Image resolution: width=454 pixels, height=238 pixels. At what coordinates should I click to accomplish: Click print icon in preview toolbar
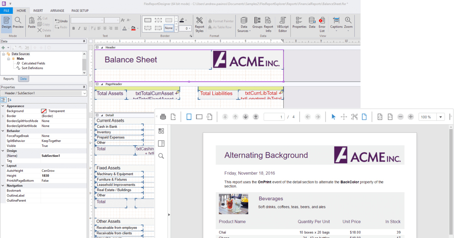click(x=163, y=117)
